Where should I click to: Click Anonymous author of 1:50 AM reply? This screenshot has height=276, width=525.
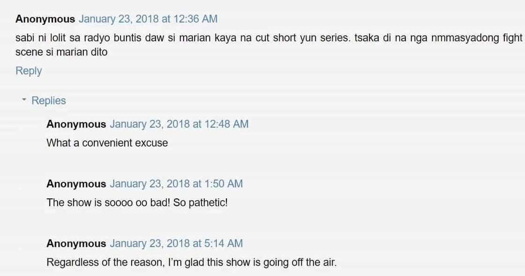pos(76,184)
